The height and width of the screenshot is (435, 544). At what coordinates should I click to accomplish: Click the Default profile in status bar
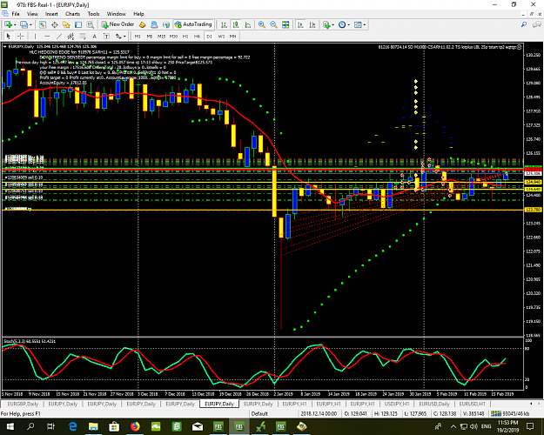[259, 413]
